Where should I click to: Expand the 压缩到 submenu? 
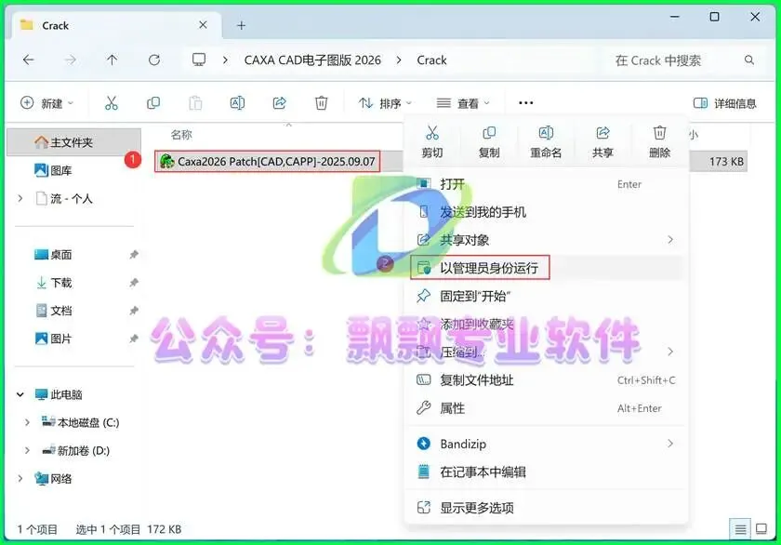coord(670,352)
